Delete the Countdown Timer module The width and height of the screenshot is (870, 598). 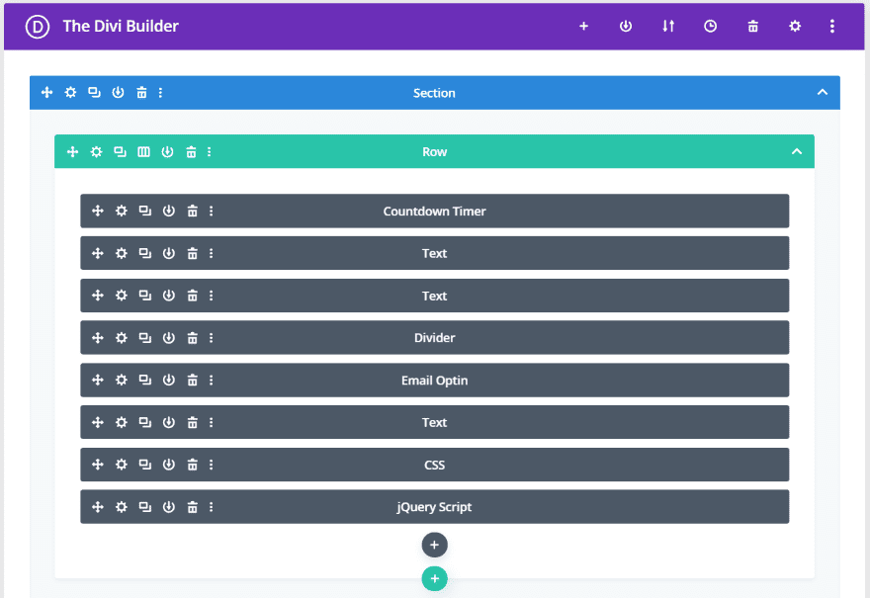[x=192, y=211]
